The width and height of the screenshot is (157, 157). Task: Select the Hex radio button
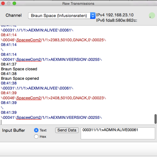point(36,137)
